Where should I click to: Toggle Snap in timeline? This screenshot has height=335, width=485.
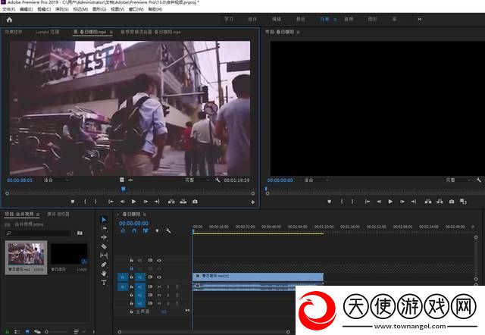tap(134, 230)
